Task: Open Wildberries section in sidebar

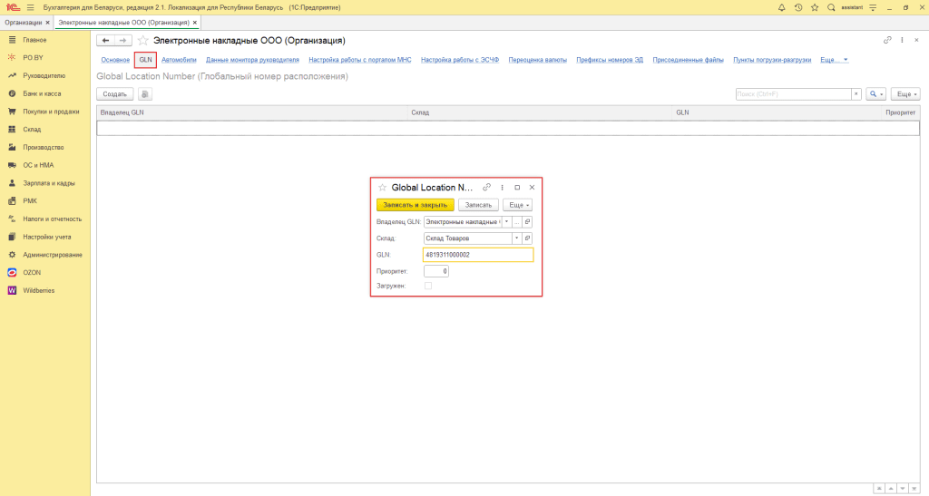Action: coord(38,290)
